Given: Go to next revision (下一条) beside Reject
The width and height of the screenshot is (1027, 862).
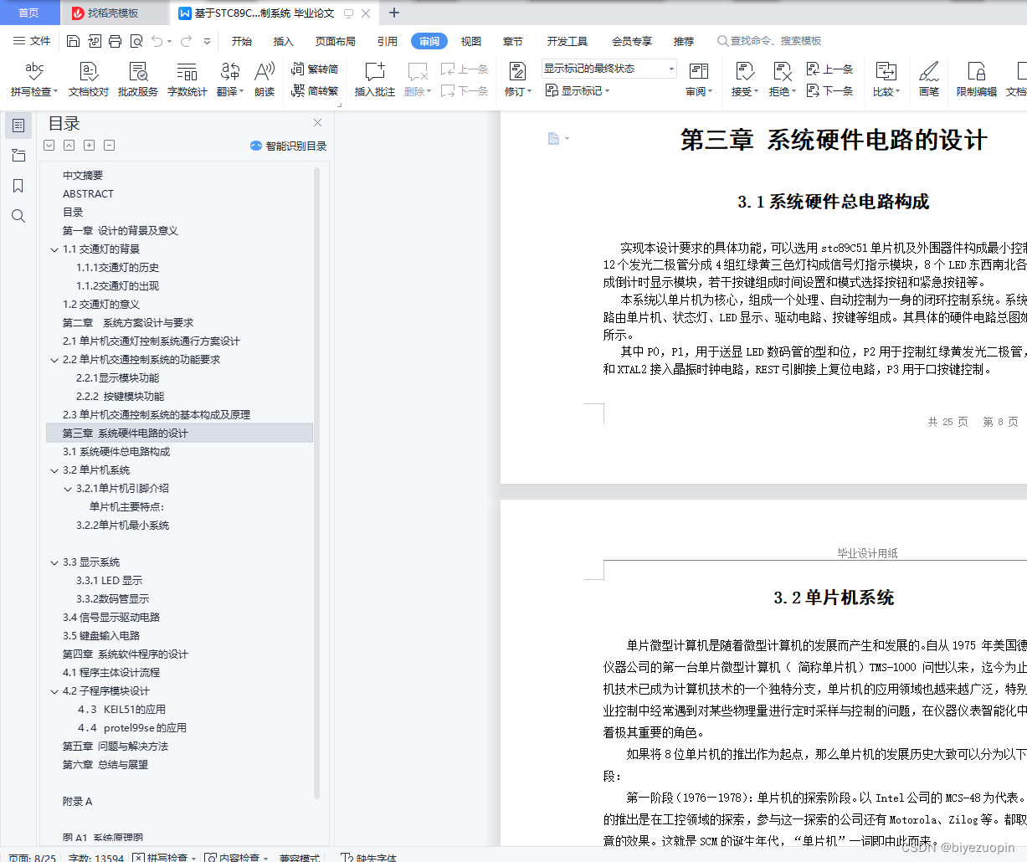Looking at the screenshot, I should (829, 90).
